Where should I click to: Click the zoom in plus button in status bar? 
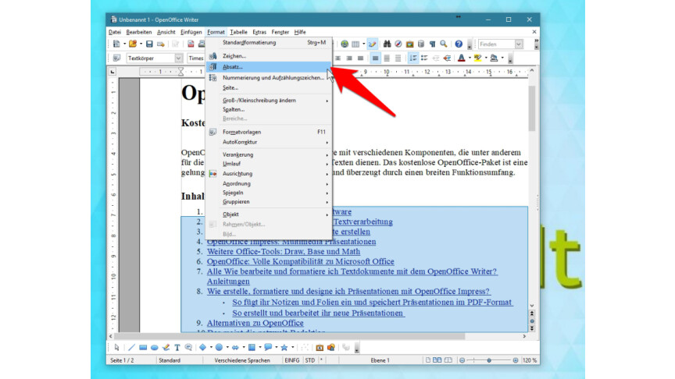tap(516, 360)
